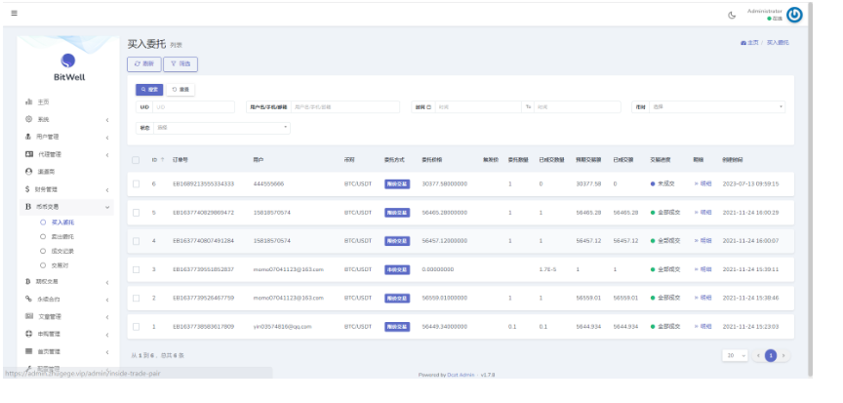Image resolution: width=843 pixels, height=403 pixels.
Task: Switch to dark mode moon icon
Action: (732, 15)
